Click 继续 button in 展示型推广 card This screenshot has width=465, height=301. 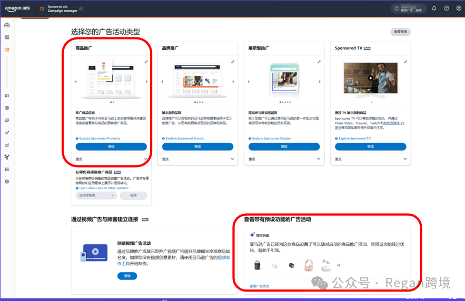pos(284,147)
